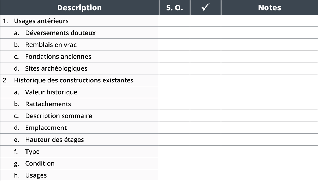Image resolution: width=318 pixels, height=181 pixels.
Task: Check the box for Déversements douteux
Action: coord(205,33)
